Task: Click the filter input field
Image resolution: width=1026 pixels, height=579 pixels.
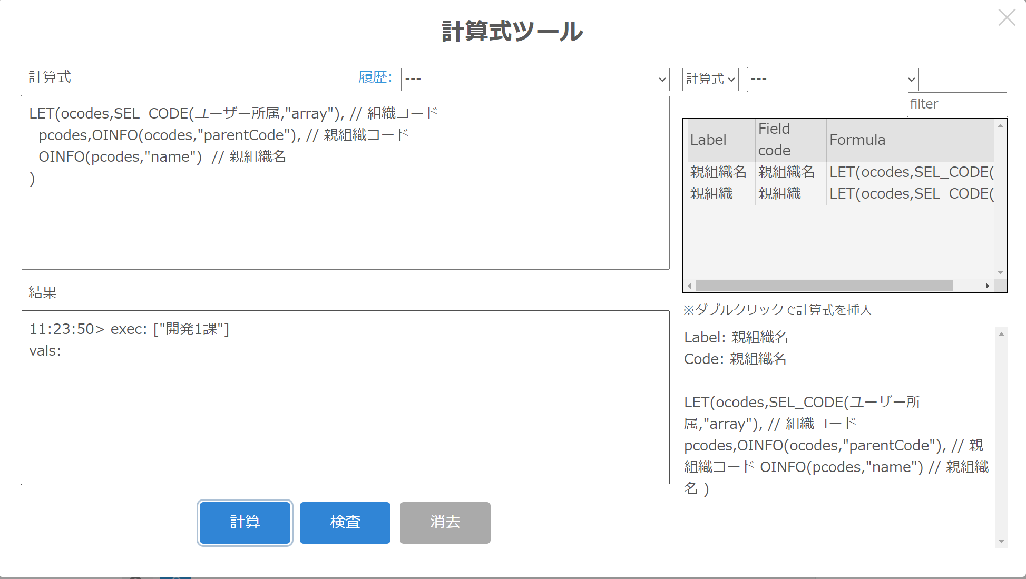Action: pos(956,104)
